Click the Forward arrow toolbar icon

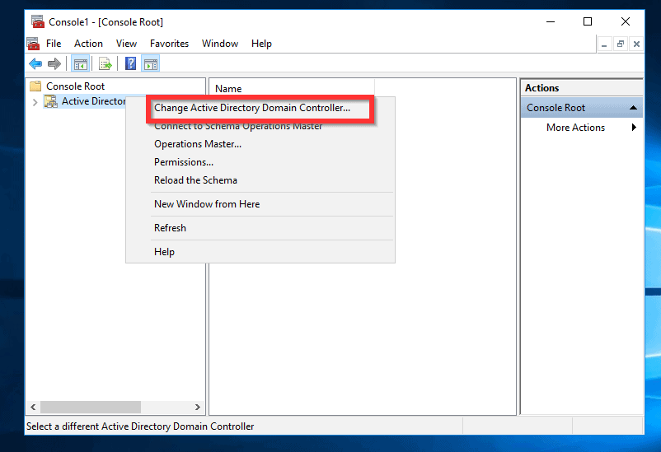coord(54,64)
